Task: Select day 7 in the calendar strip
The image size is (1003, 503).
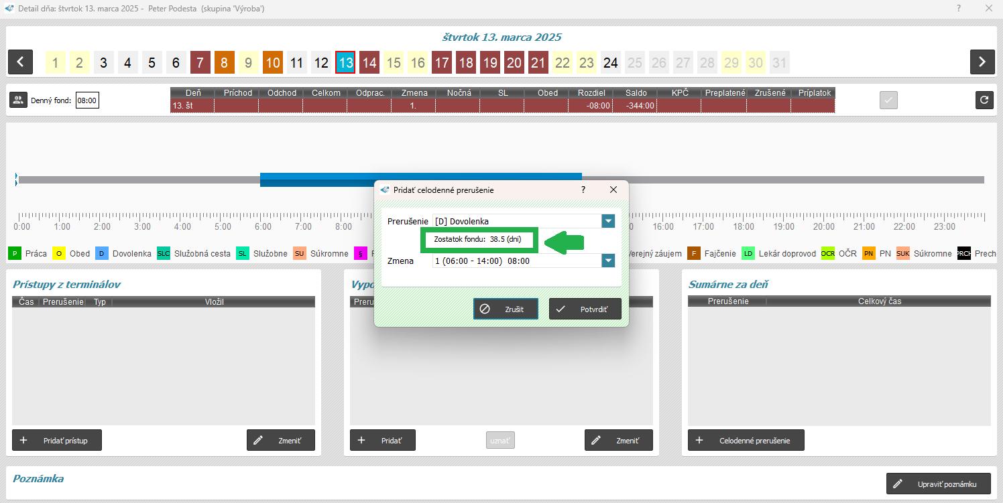Action: (x=200, y=63)
